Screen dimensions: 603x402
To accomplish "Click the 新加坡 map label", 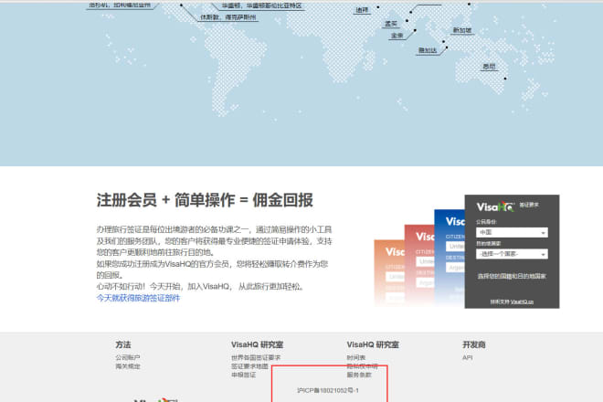I will (462, 30).
